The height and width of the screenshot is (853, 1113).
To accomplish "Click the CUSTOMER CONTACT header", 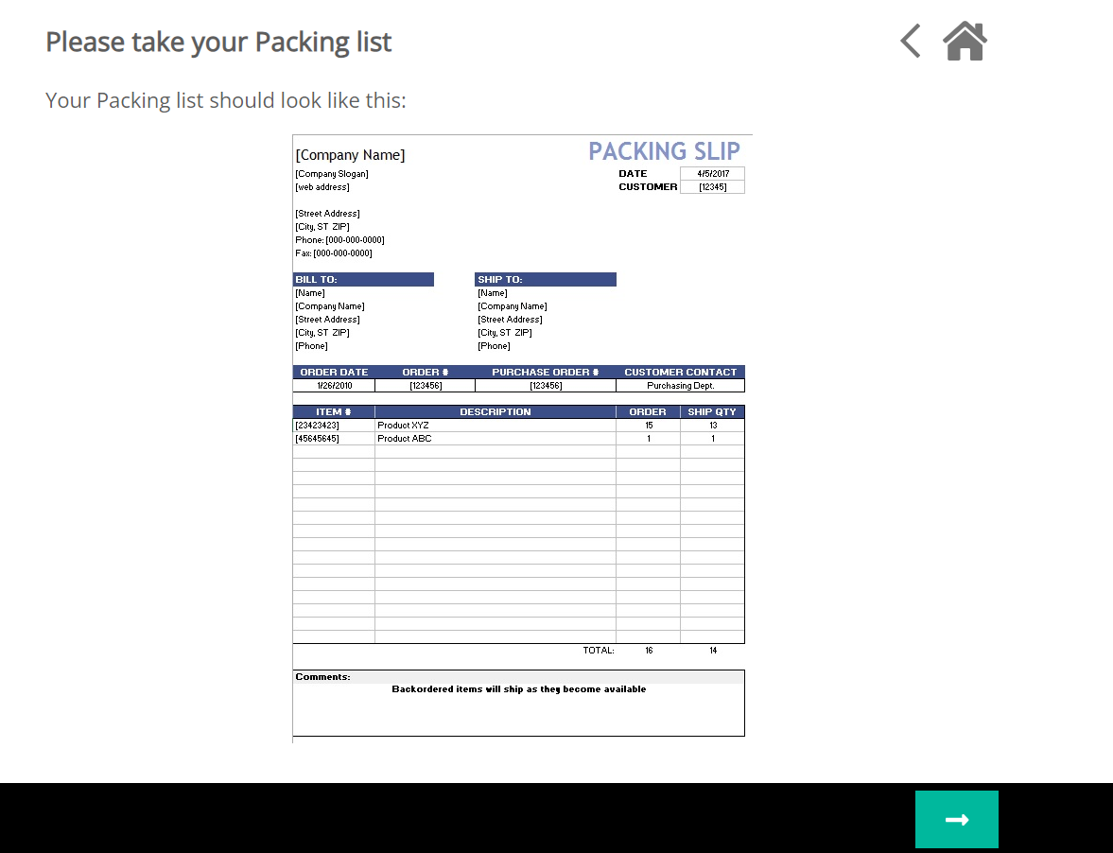I will (x=680, y=373).
